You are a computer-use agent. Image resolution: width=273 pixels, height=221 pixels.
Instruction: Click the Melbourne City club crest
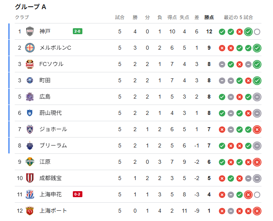click(x=30, y=48)
